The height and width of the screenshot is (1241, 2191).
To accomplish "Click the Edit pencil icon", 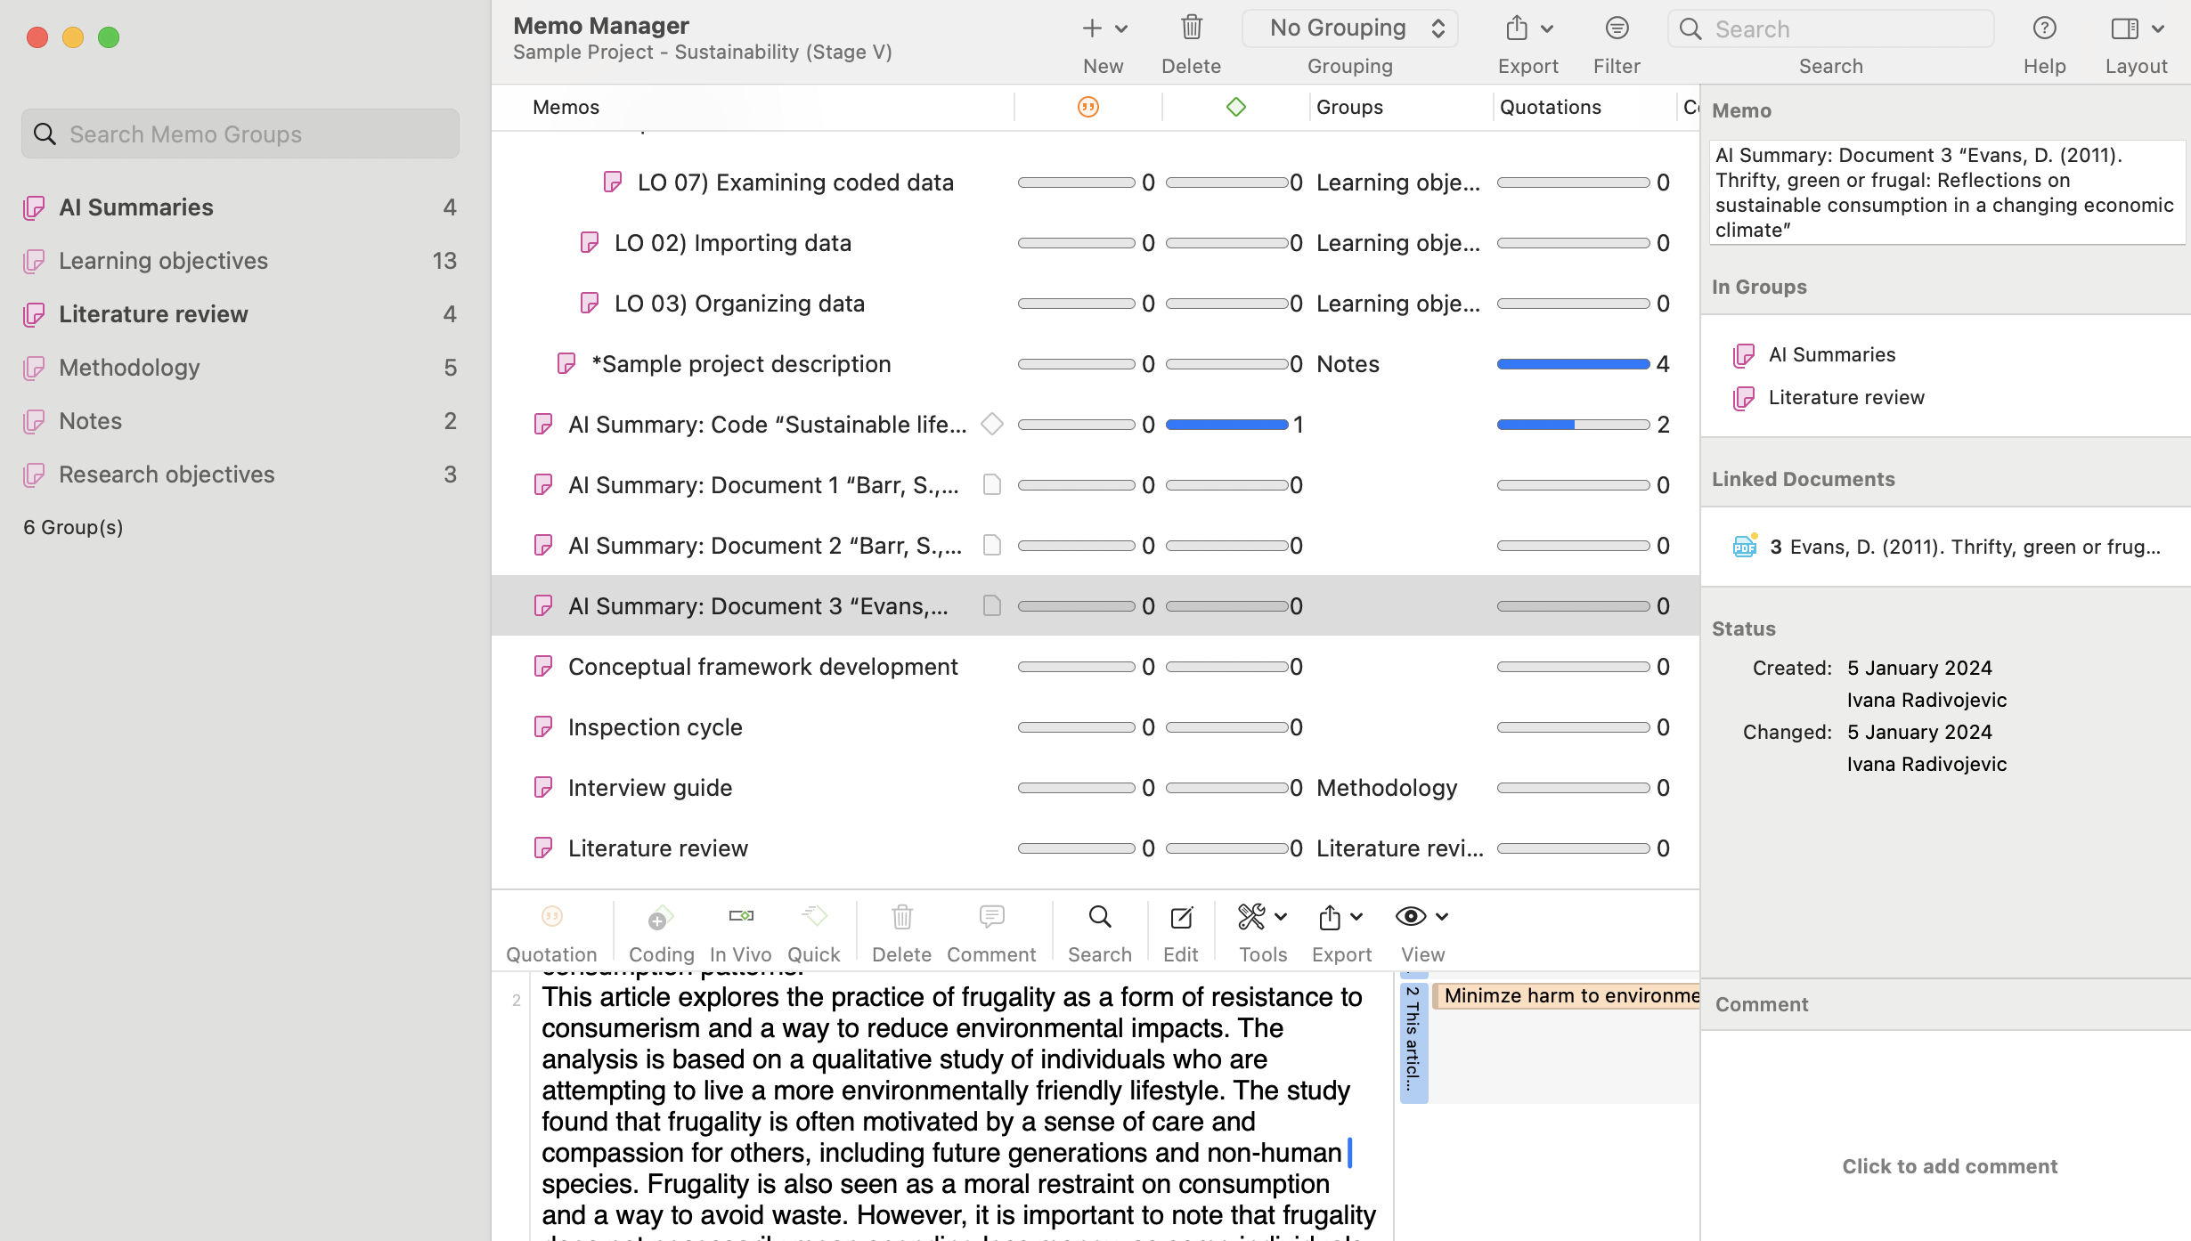I will point(1181,916).
